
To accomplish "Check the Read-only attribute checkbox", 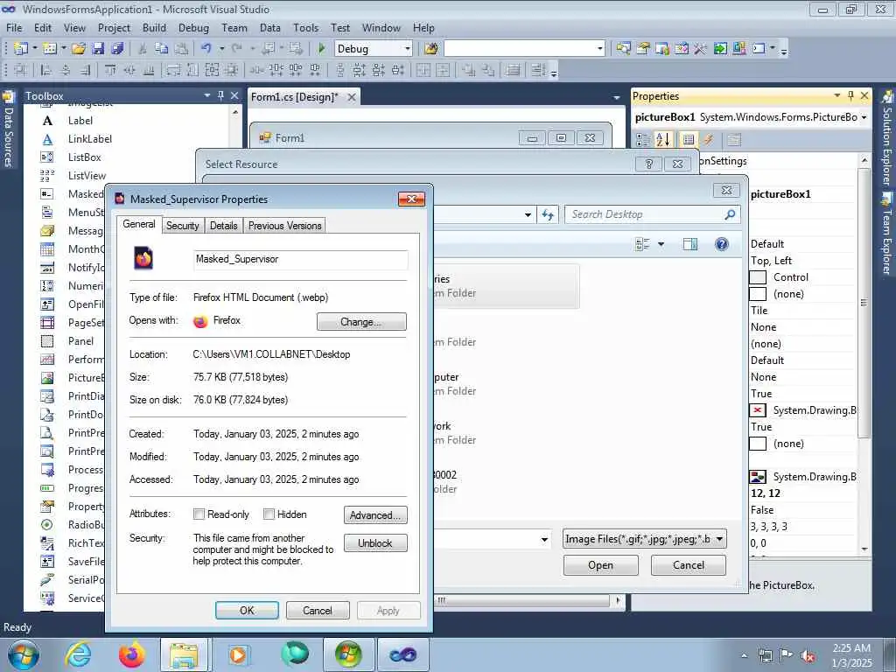I will coord(199,514).
